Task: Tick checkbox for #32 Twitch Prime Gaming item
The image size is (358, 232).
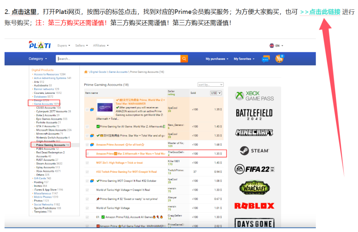Action: [x=87, y=172]
